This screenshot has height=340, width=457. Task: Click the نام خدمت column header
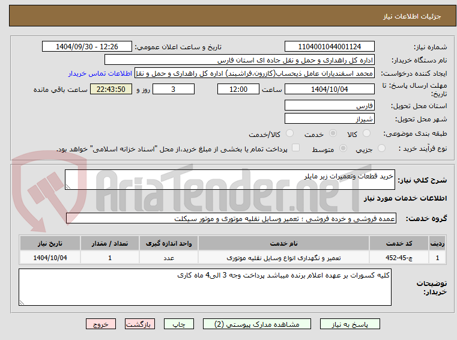tap(283, 243)
